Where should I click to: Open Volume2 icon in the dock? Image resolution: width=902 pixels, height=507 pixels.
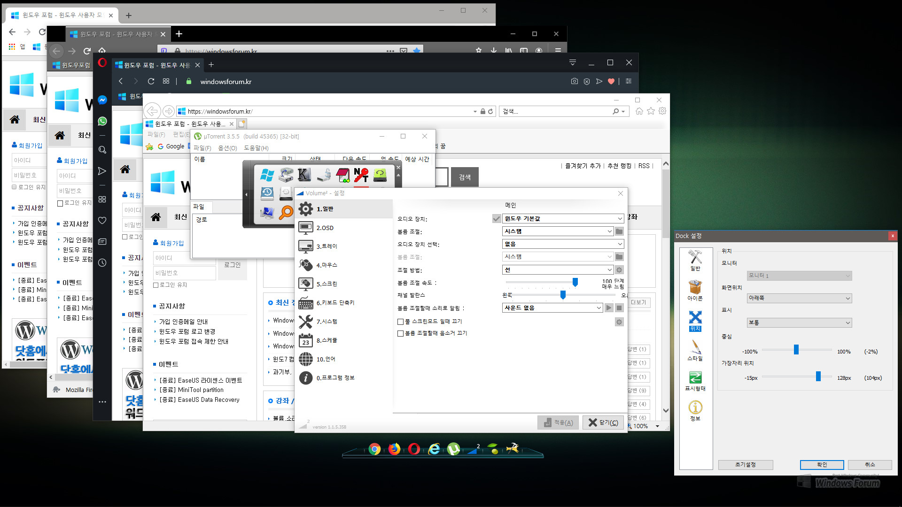click(473, 449)
